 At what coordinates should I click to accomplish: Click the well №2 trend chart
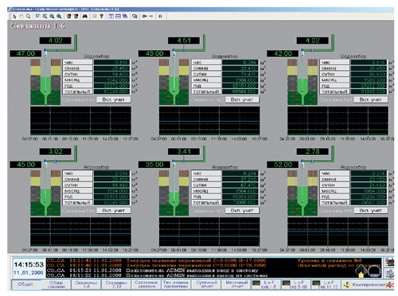[209, 121]
